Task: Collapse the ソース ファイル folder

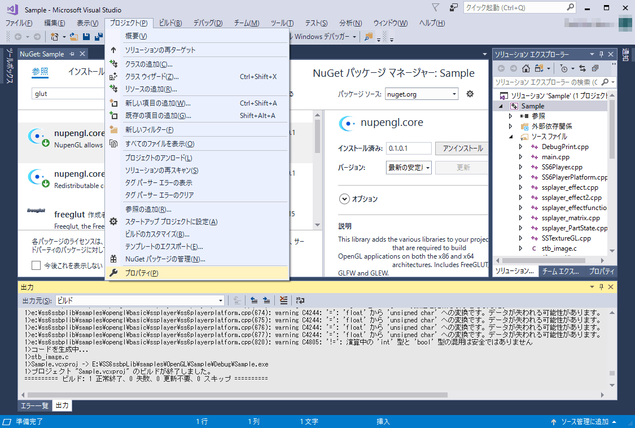Action: pos(511,137)
